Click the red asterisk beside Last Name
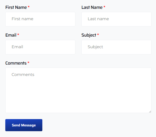Screen dimensions: 156x137 (x=104, y=7)
